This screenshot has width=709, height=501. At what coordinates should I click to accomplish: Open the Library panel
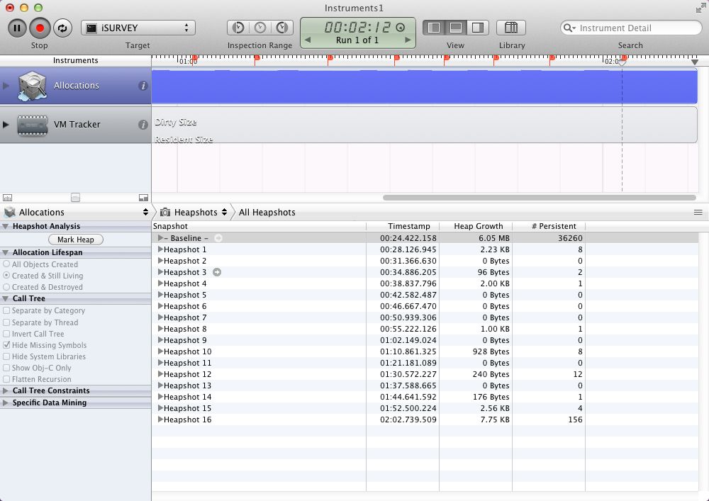point(511,28)
